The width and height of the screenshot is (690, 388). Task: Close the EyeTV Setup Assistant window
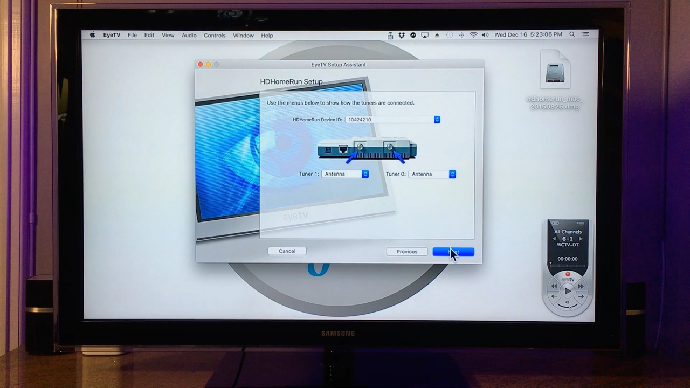pyautogui.click(x=201, y=65)
